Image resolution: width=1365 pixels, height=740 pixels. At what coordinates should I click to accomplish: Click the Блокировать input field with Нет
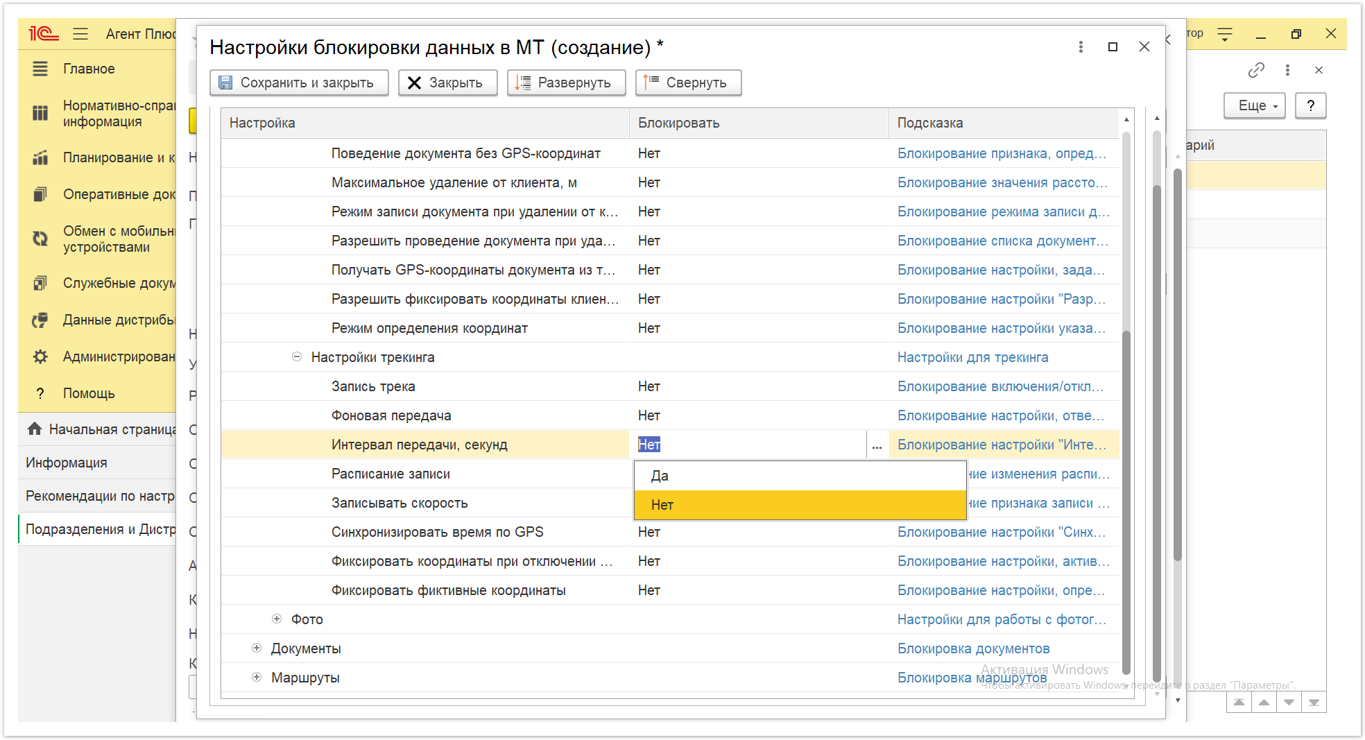click(x=748, y=445)
